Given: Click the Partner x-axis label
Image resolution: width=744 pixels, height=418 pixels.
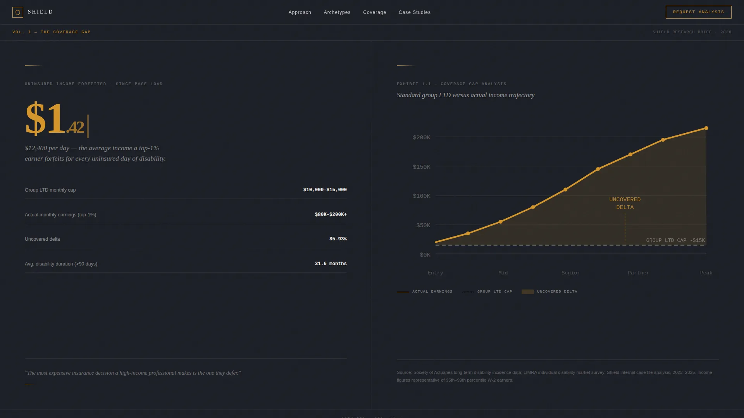Looking at the screenshot, I should (638, 273).
